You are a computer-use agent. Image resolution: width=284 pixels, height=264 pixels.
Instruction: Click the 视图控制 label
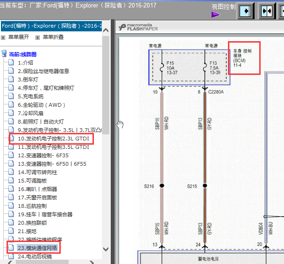coord(224,7)
